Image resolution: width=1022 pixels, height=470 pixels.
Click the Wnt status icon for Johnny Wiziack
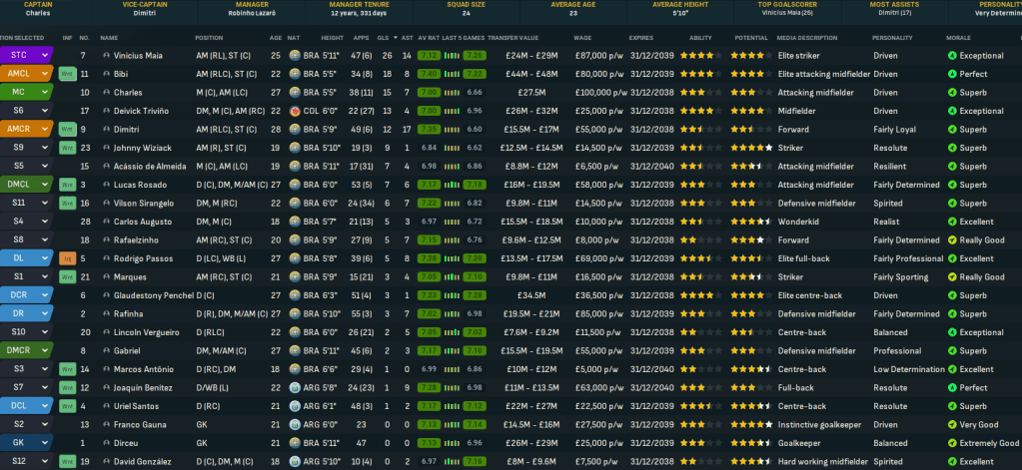[x=68, y=148]
